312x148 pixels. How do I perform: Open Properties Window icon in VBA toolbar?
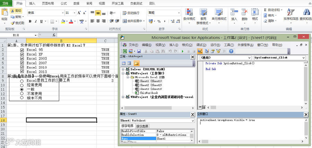(213, 52)
